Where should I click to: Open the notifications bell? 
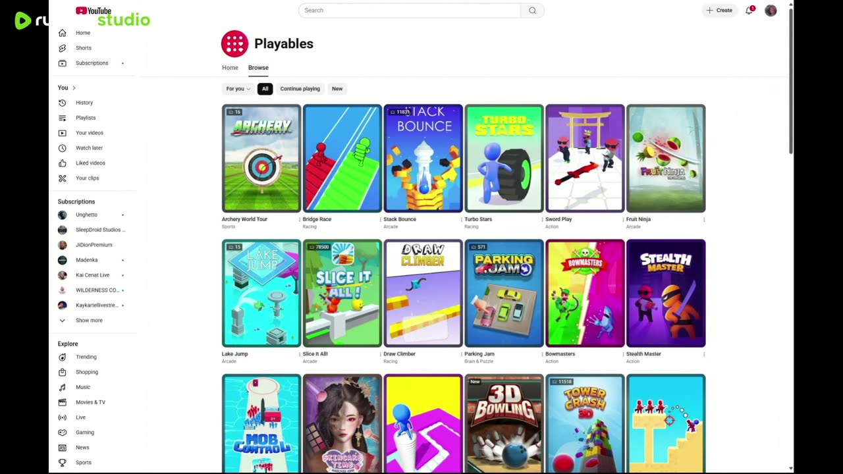749,11
